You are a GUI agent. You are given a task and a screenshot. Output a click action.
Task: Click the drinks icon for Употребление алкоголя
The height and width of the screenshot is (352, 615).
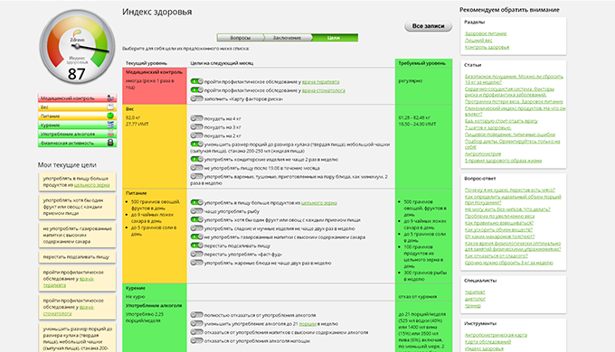[110, 134]
